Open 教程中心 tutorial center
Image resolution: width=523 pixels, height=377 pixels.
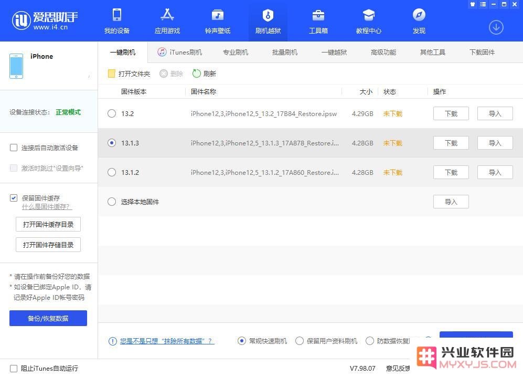[x=369, y=22]
